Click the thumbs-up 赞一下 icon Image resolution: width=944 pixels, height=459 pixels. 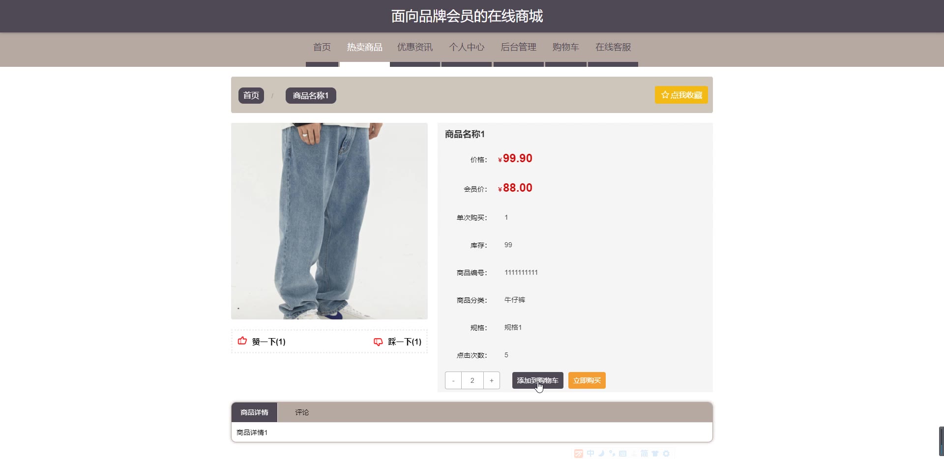click(x=242, y=341)
